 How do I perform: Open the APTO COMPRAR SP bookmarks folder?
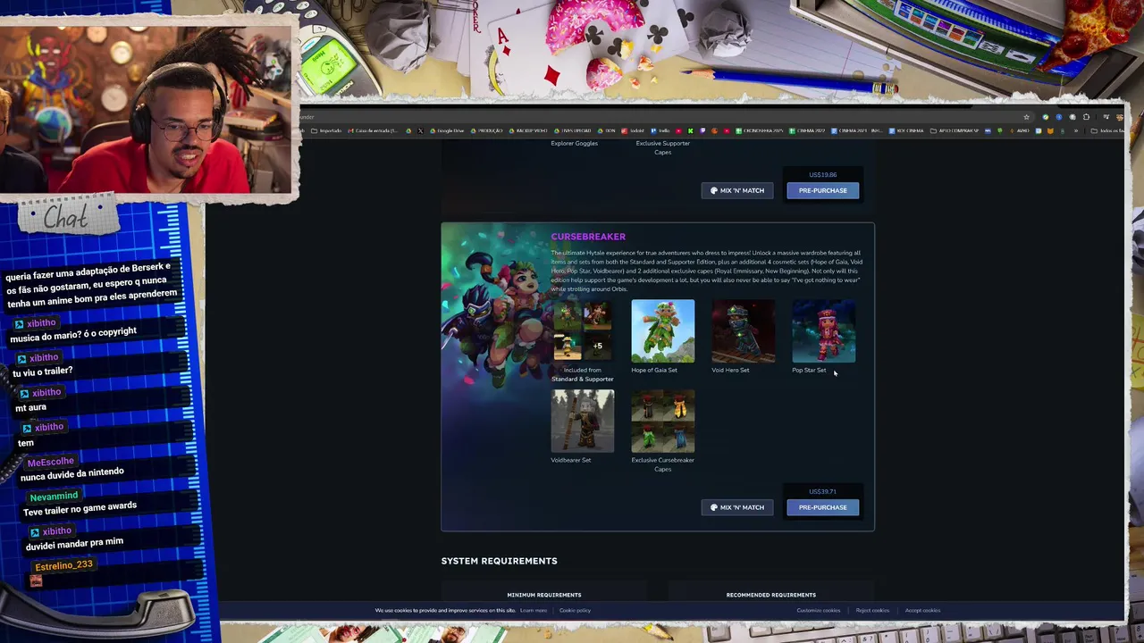tap(955, 130)
